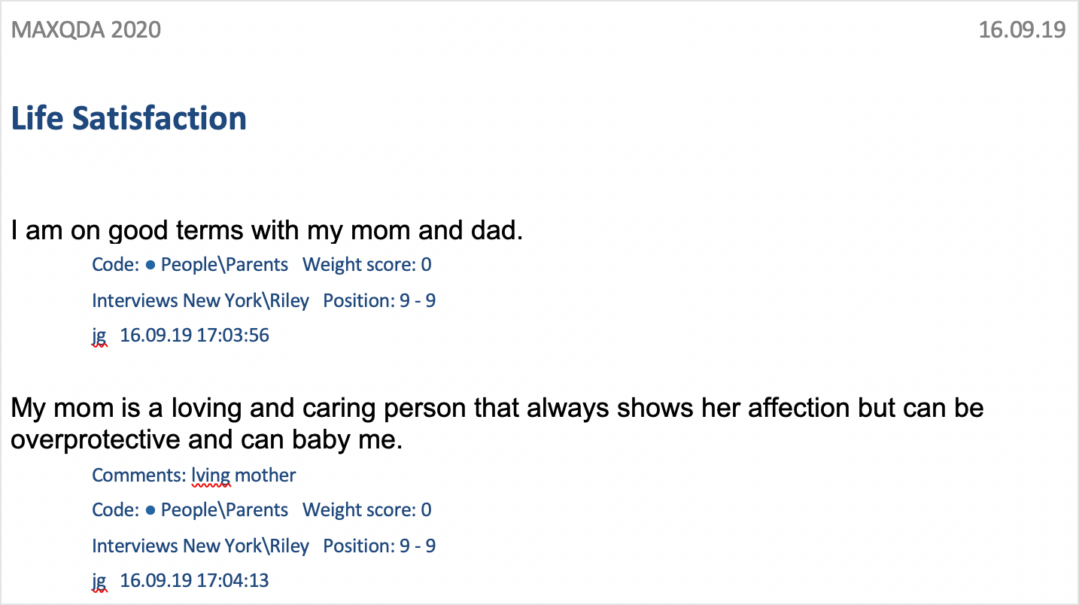Viewport: 1079px width, 605px height.
Task: Click the timestamp 16.09.19 17:04:13
Action: click(195, 581)
